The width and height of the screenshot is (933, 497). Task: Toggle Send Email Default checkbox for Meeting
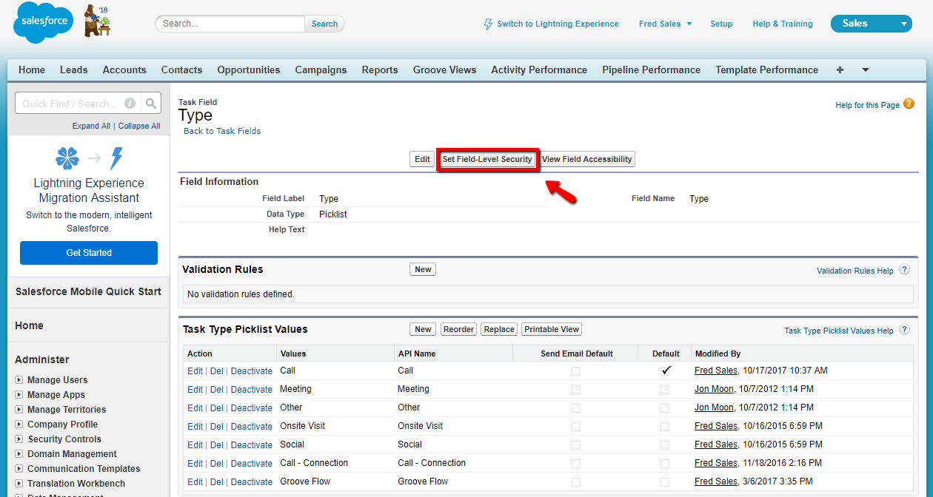pos(576,389)
